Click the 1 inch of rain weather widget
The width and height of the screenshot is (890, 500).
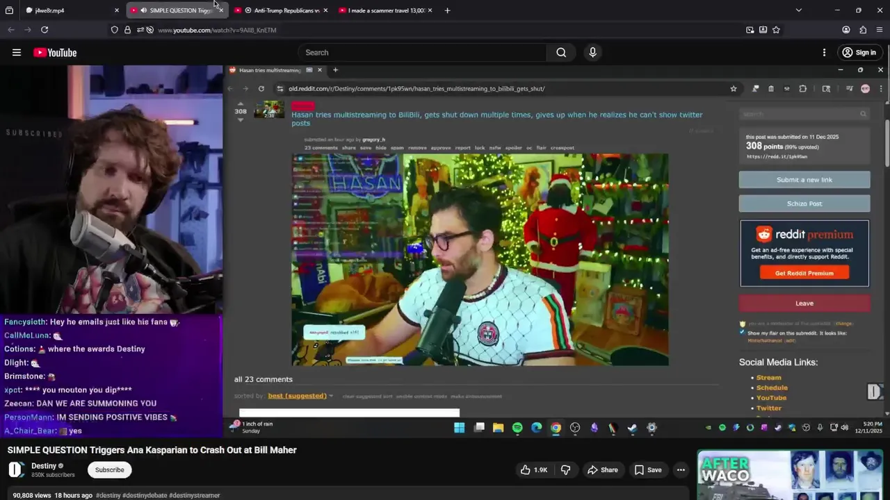251,427
